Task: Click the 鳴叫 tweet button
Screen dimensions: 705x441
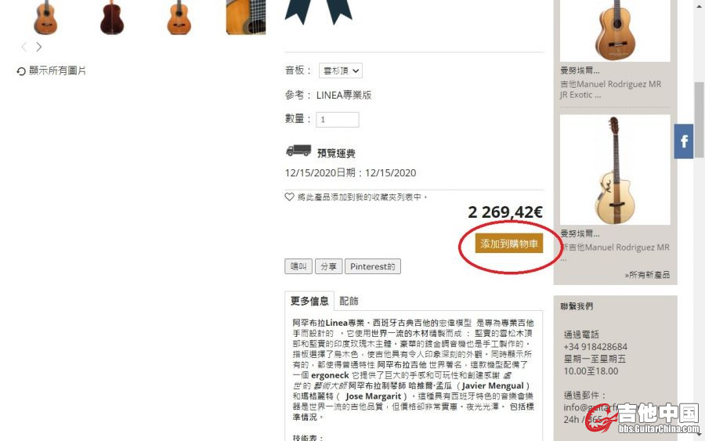Action: (x=298, y=266)
